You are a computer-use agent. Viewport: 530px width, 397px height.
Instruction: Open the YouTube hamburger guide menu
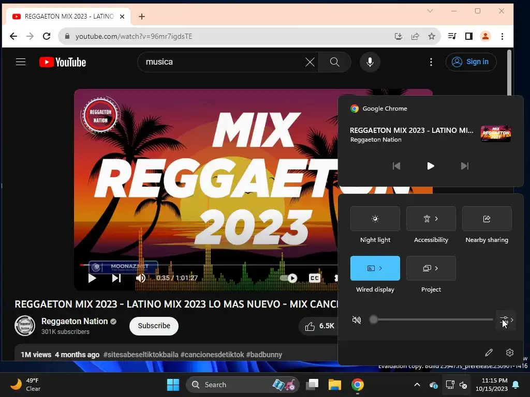coord(21,62)
